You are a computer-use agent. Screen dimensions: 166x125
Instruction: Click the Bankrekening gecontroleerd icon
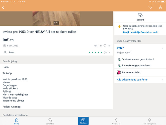119,65
